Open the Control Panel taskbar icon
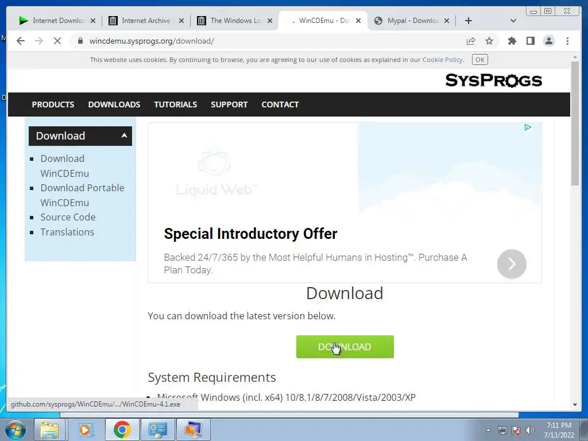Image resolution: width=588 pixels, height=441 pixels. [x=157, y=430]
